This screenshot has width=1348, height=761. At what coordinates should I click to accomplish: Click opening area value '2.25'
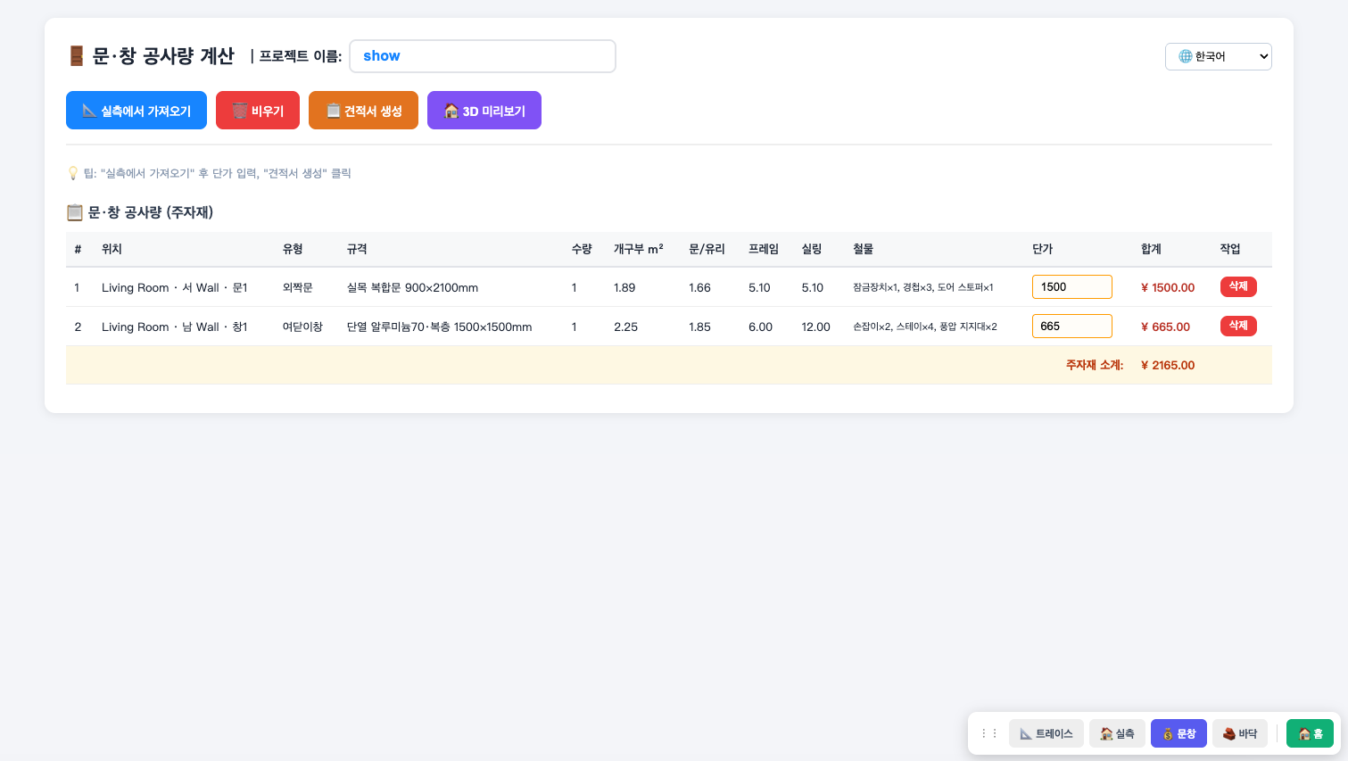coord(625,327)
